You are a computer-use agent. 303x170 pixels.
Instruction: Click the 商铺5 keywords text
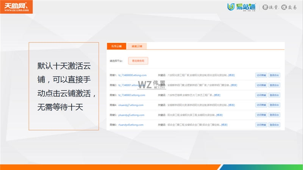tap(192, 115)
